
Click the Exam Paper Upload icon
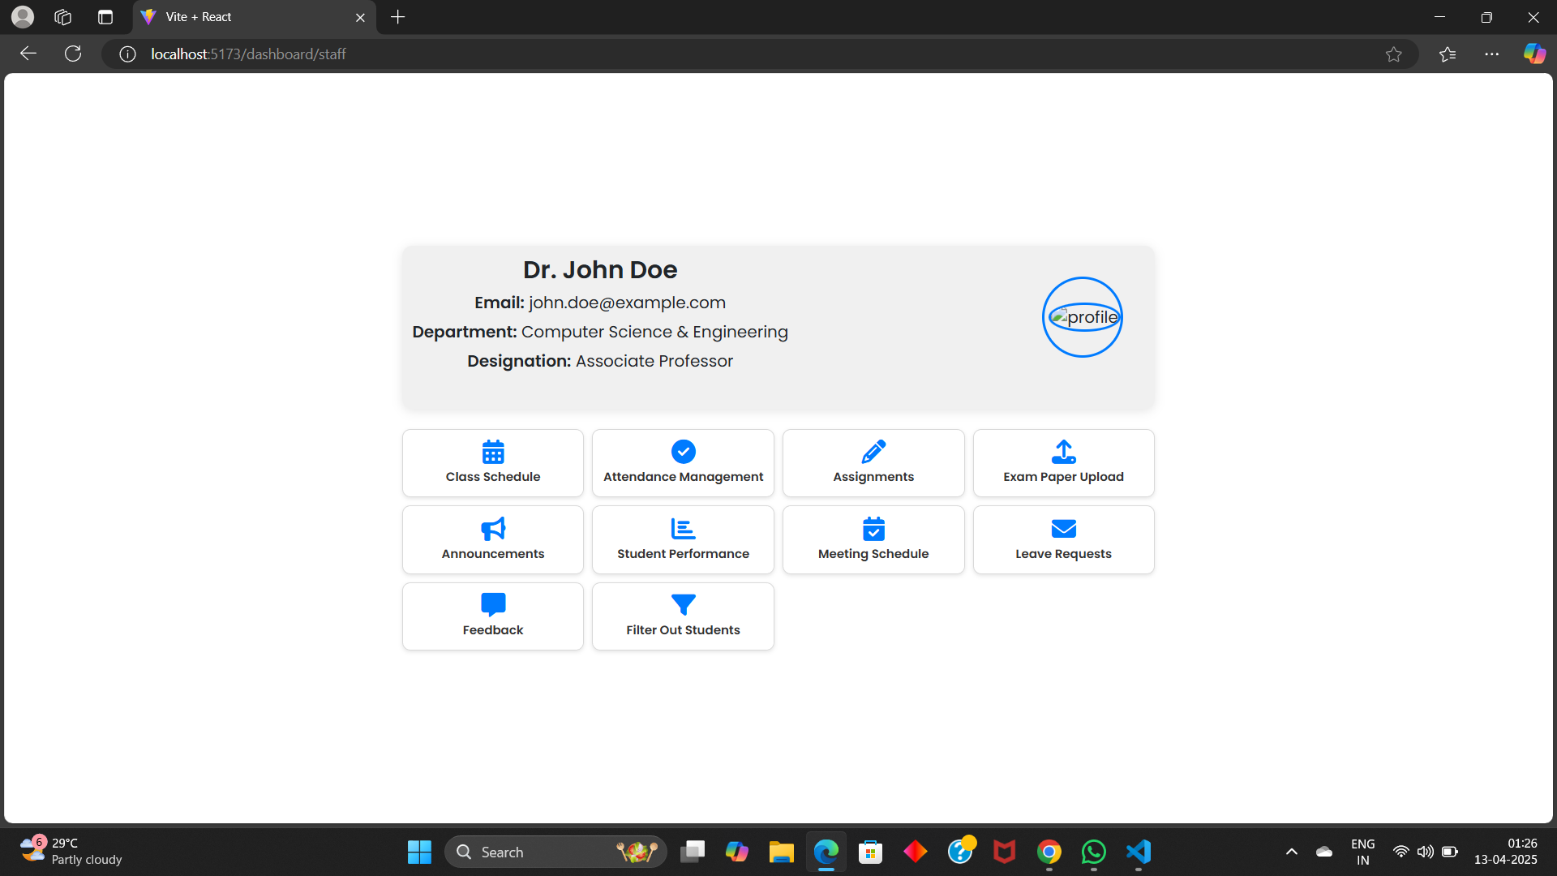tap(1063, 452)
